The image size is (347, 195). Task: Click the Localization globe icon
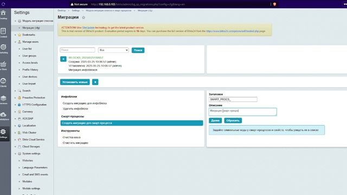click(20, 126)
